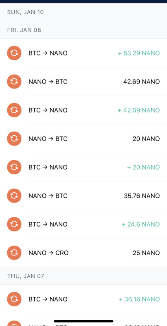The width and height of the screenshot is (167, 326).
Task: Select the FRI, JAN 08 date header
Action: click(x=24, y=30)
